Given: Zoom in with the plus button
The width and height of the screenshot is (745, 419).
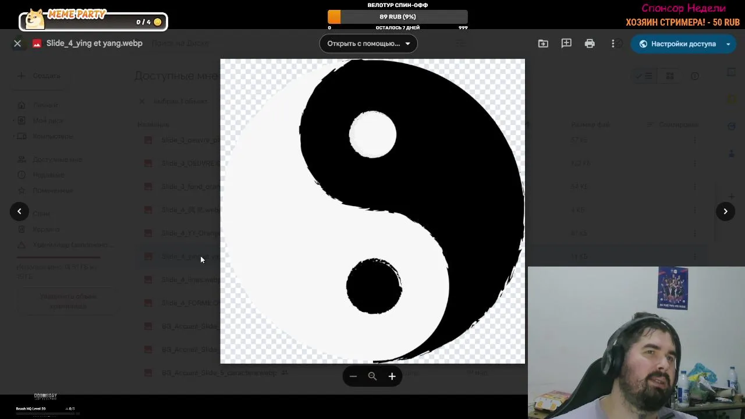Looking at the screenshot, I should 392,377.
